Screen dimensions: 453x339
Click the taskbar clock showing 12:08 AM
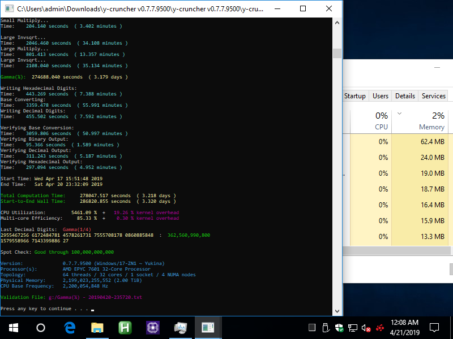405,327
